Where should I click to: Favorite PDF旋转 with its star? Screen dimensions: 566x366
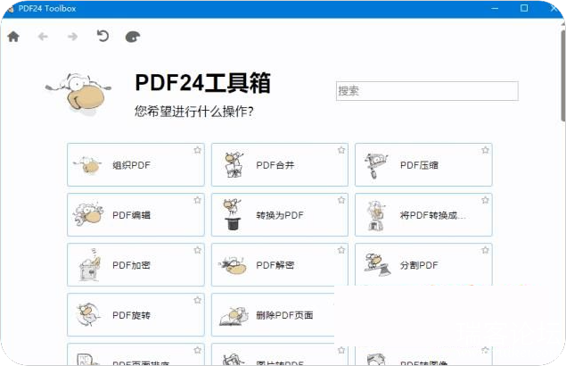[197, 300]
